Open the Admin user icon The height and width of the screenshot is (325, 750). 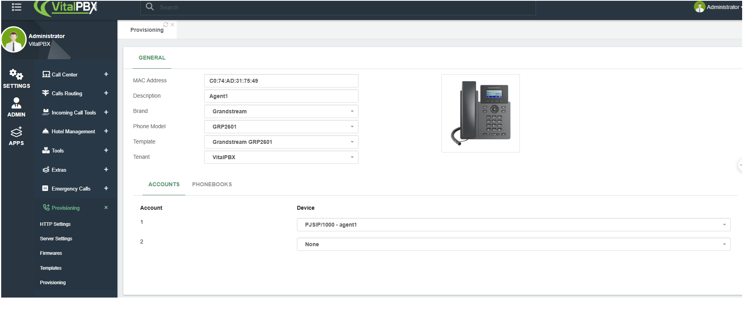pyautogui.click(x=16, y=103)
